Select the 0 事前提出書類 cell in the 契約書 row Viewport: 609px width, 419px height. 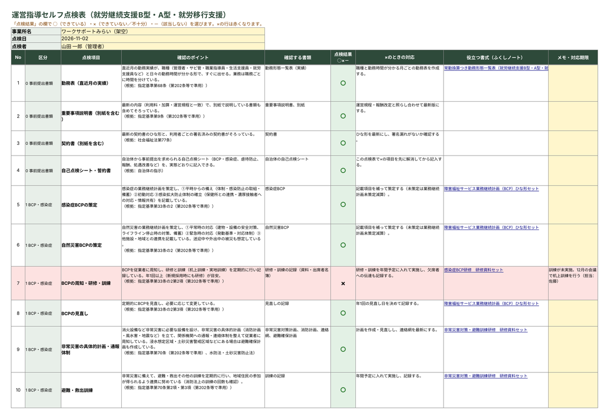coord(43,143)
